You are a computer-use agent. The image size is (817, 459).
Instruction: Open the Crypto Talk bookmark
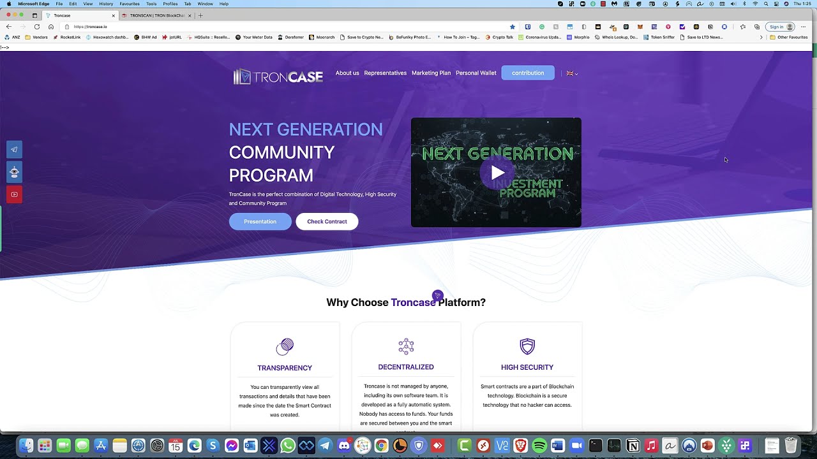pos(499,37)
